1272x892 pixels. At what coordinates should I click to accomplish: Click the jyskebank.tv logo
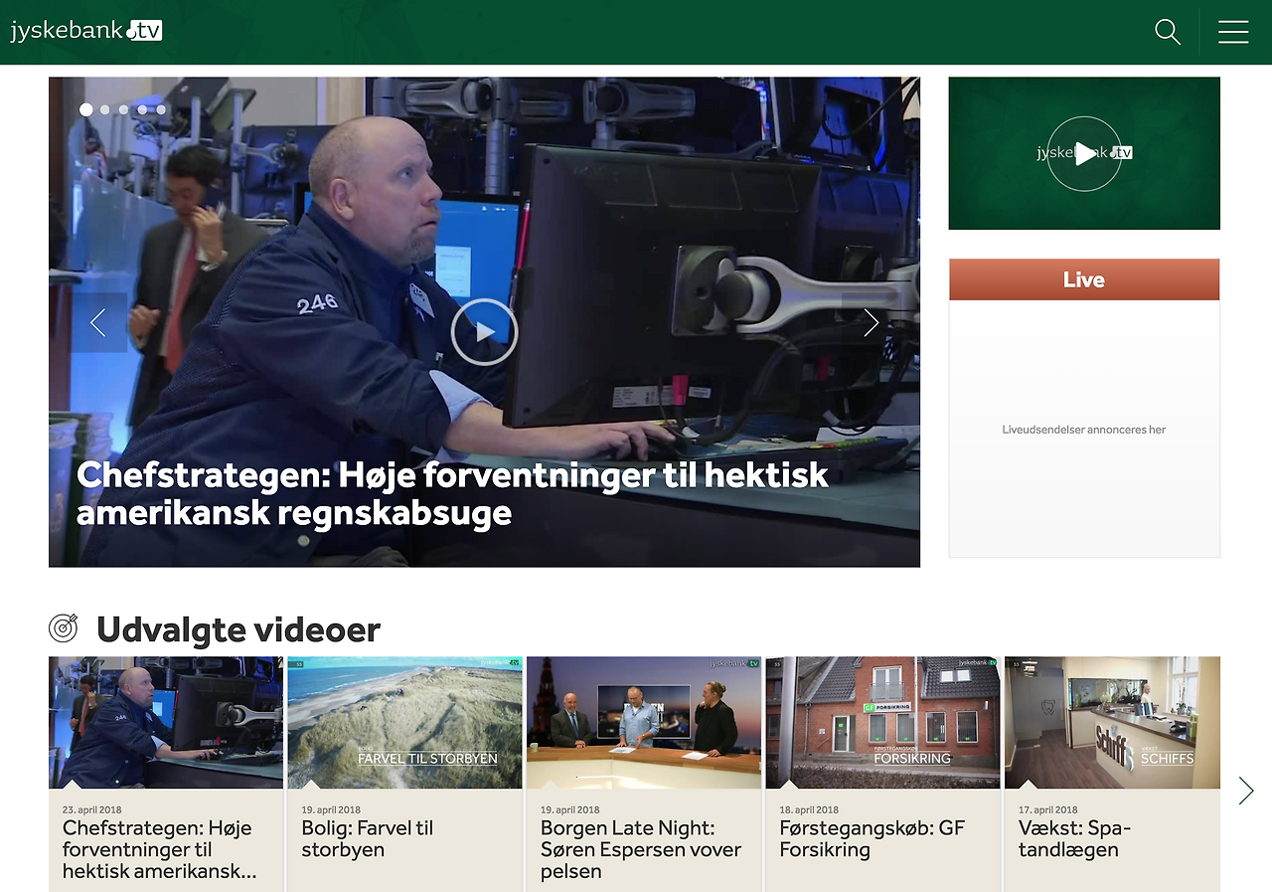[x=86, y=29]
